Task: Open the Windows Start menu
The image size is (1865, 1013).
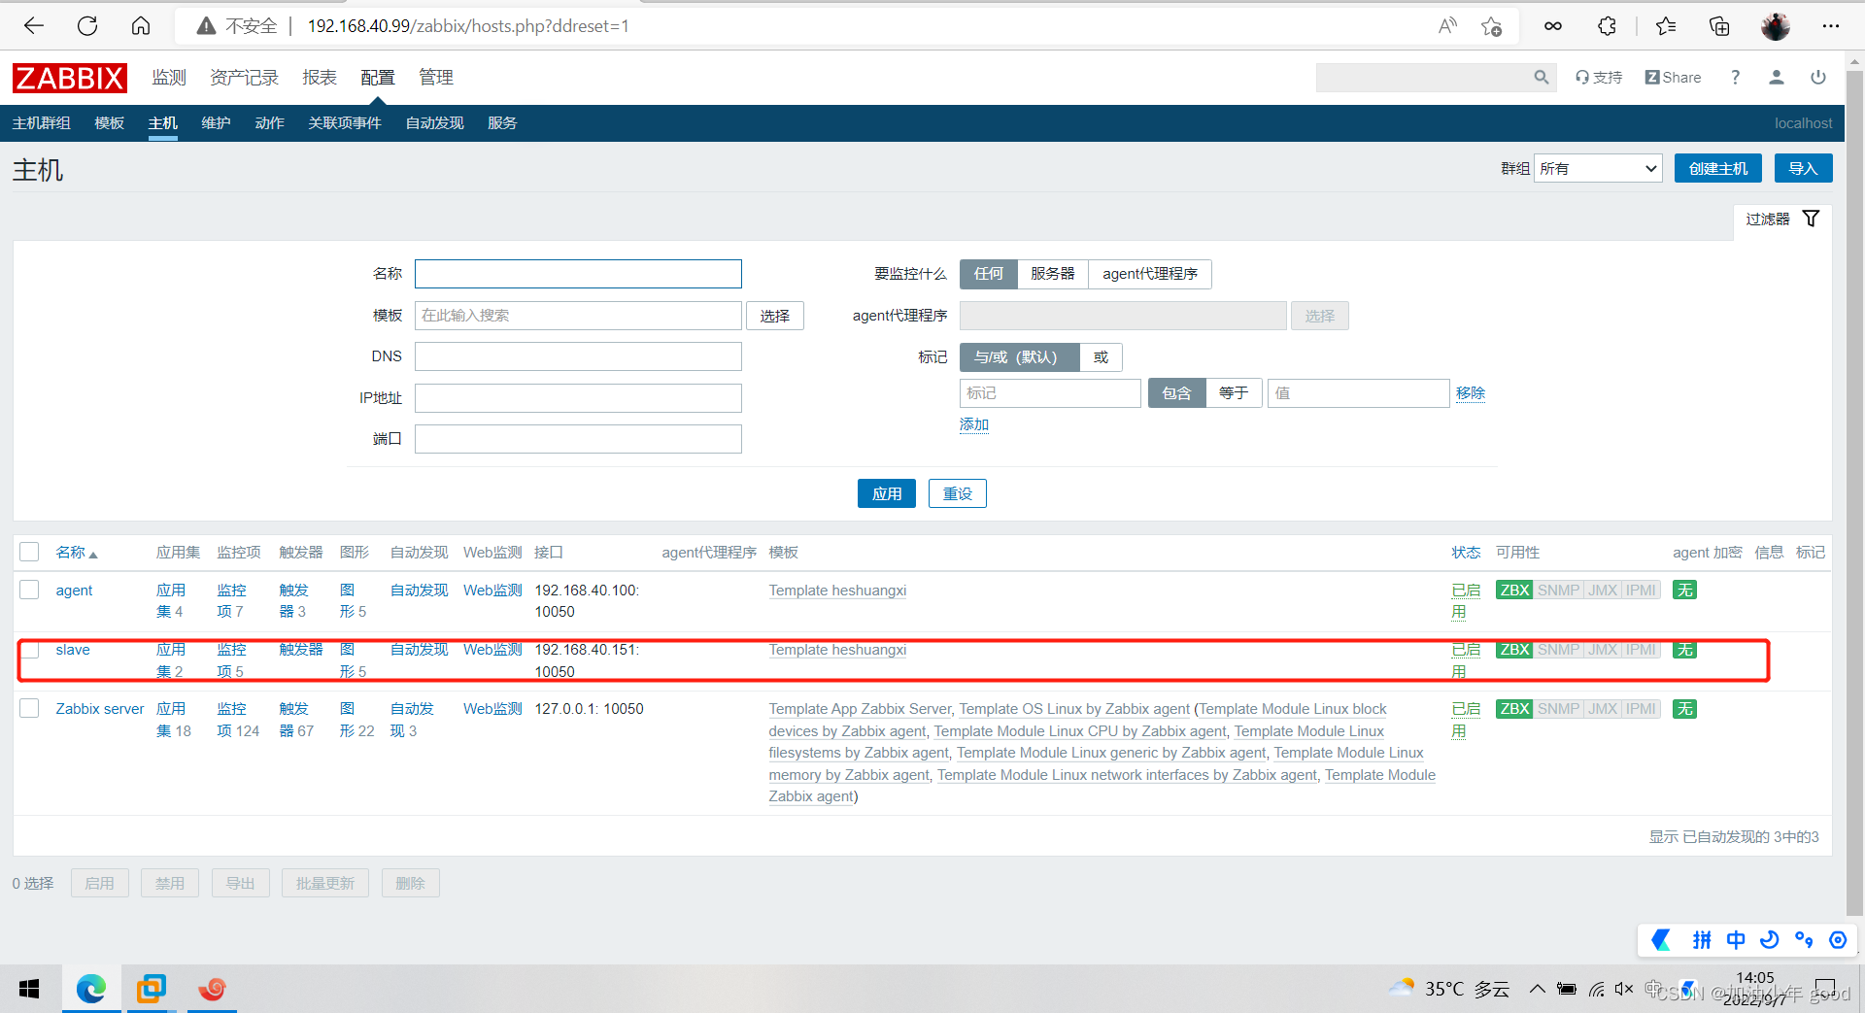Action: (29, 989)
